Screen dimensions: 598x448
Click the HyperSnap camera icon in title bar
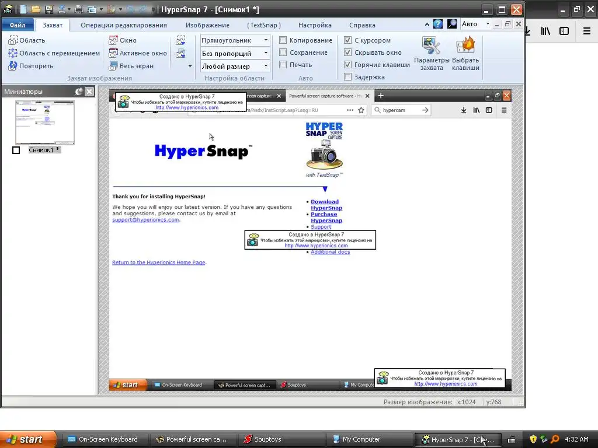[x=8, y=9]
